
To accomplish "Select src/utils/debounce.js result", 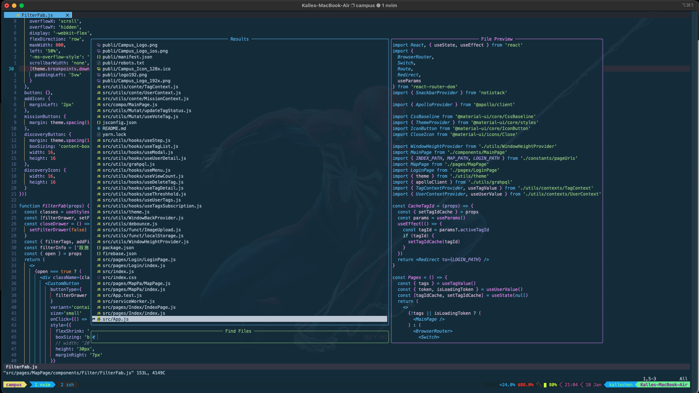I will point(130,224).
